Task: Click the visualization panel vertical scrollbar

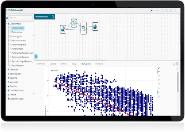Action: [x=178, y=82]
